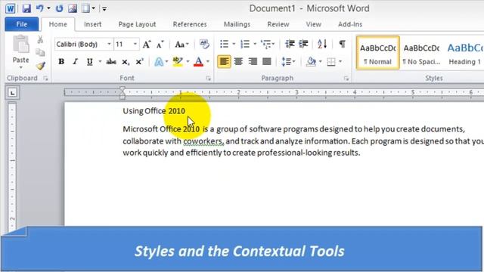Expand the Paragraph dialog launcher
Viewport: 484px width, 272px height.
346,79
